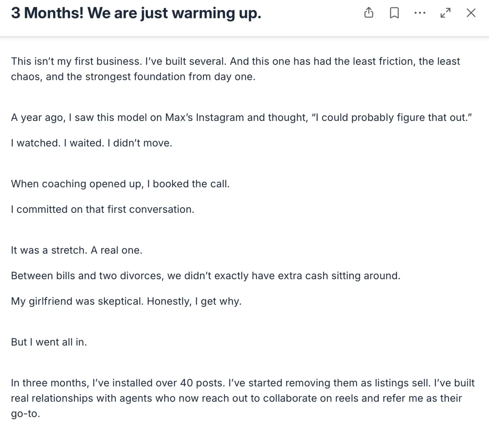Click the share post icon
489x425 pixels.
[x=368, y=13]
